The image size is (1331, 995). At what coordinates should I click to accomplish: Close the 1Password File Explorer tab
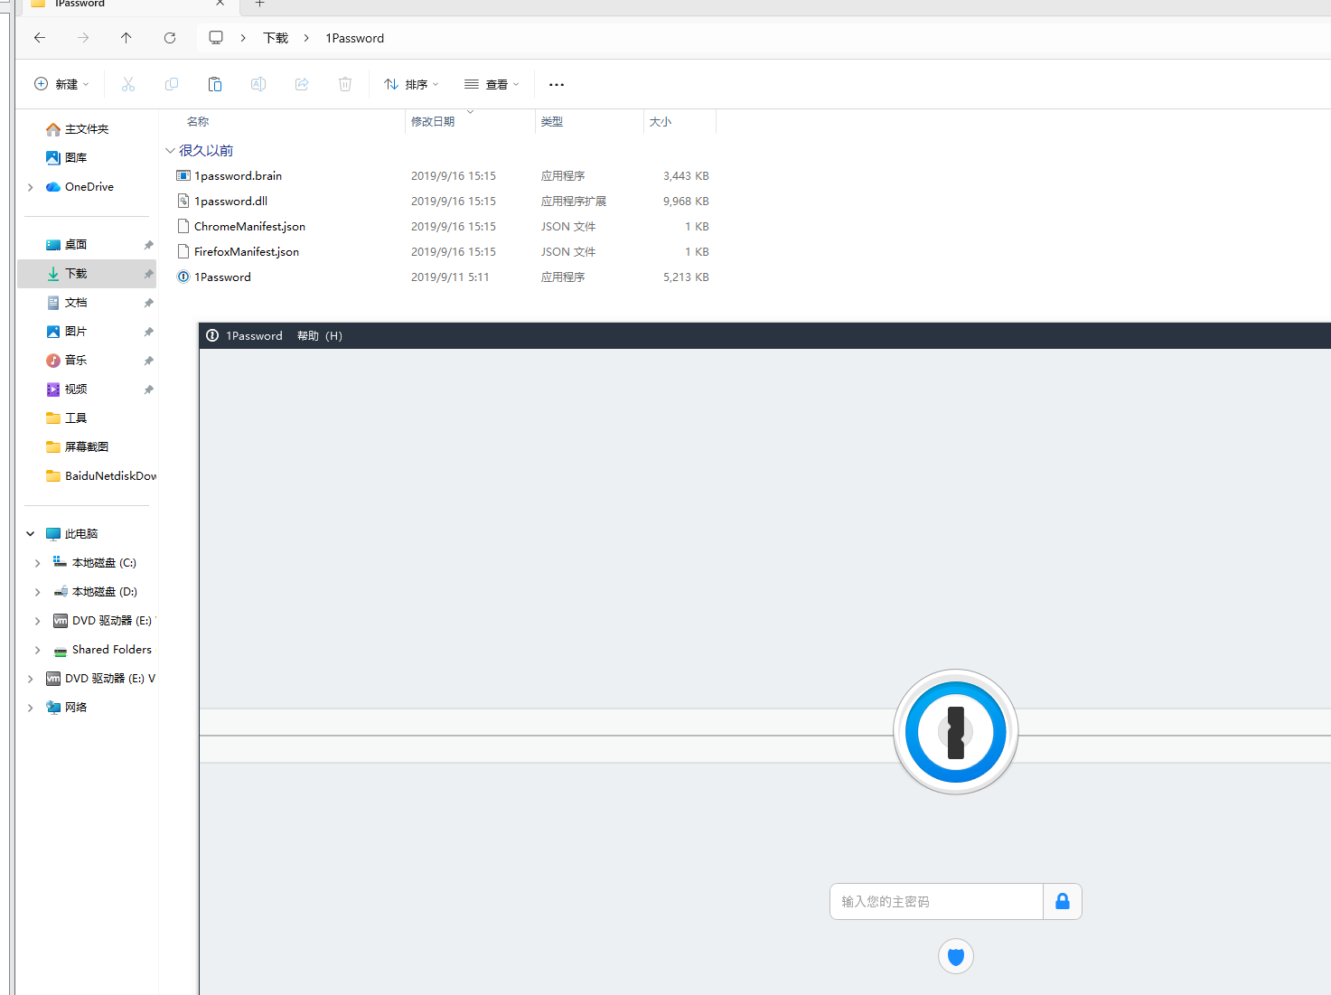tap(220, 4)
